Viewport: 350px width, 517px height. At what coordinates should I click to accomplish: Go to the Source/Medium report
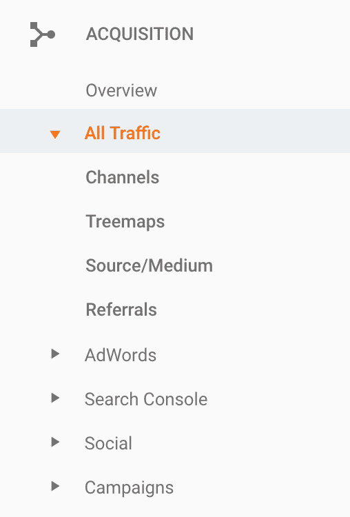click(x=150, y=265)
